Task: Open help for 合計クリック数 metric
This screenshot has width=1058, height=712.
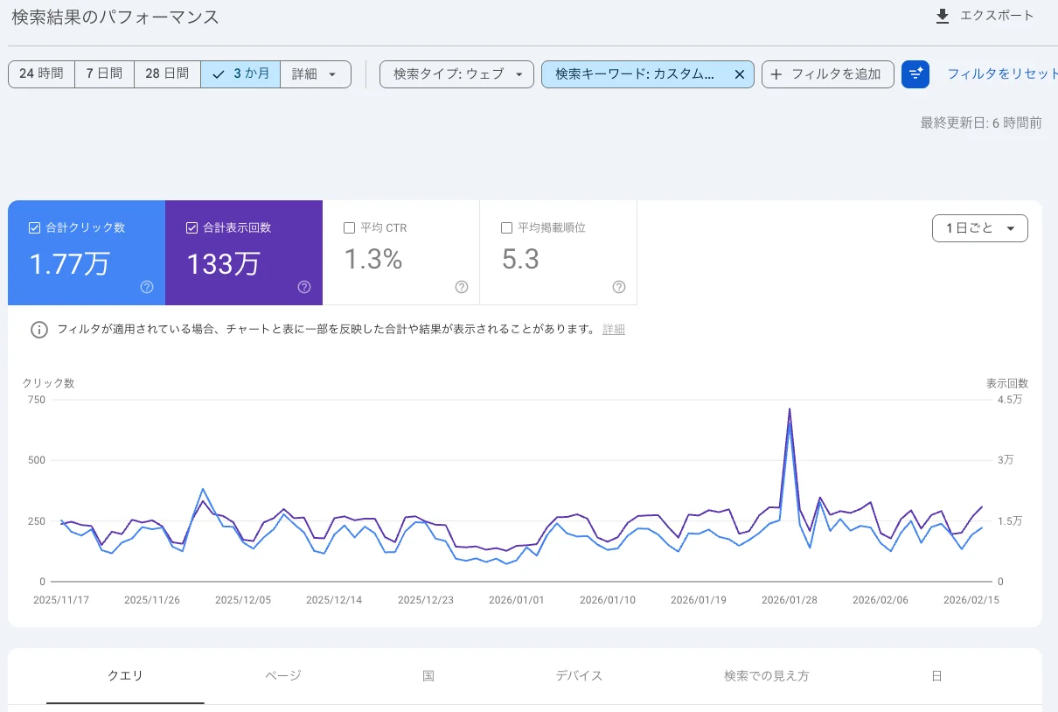Action: coord(147,286)
